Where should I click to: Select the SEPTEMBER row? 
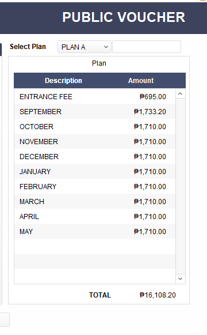tap(95, 111)
